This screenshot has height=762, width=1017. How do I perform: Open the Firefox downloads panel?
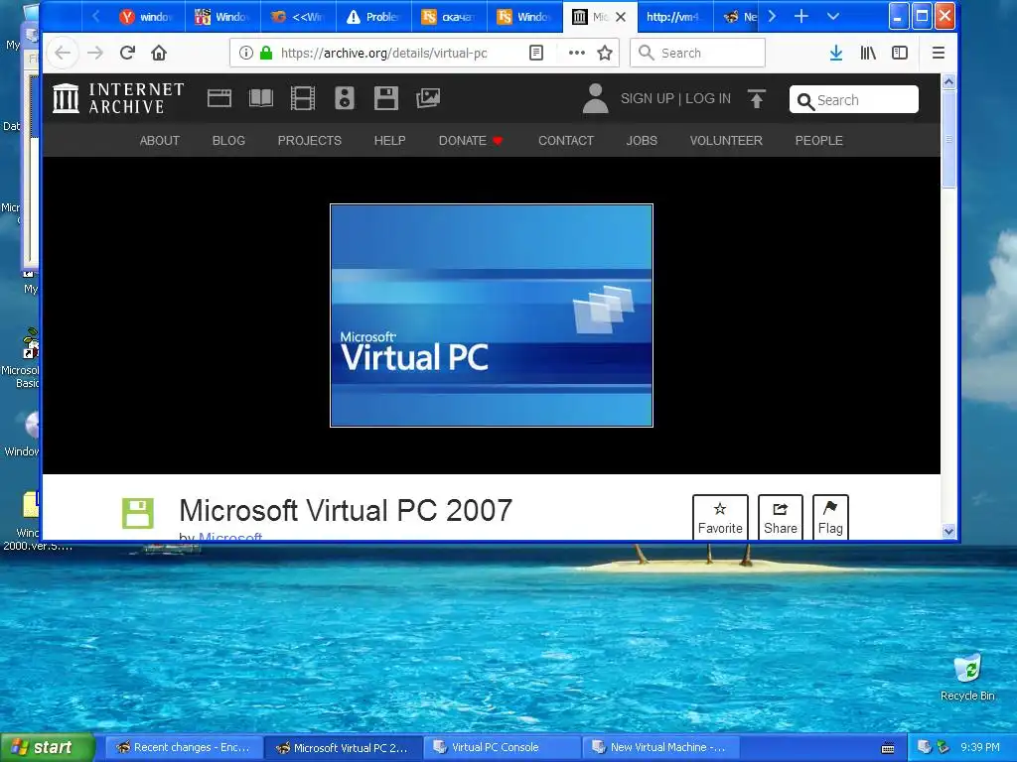coord(836,54)
